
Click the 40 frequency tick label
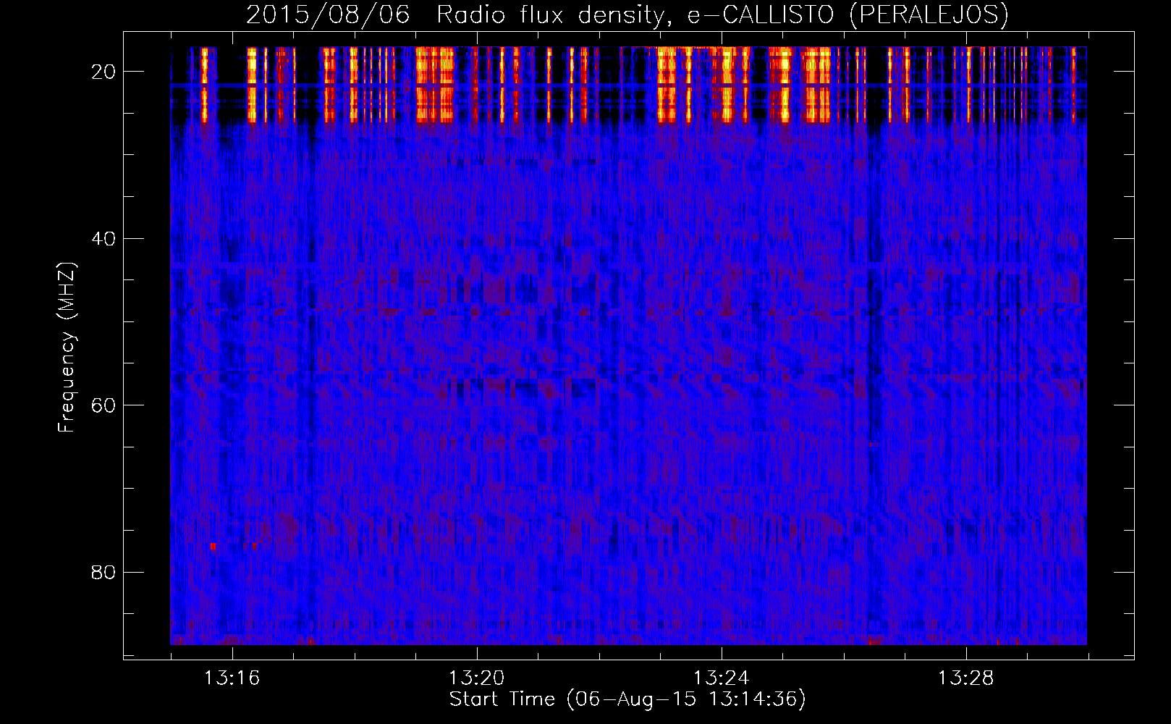click(103, 239)
